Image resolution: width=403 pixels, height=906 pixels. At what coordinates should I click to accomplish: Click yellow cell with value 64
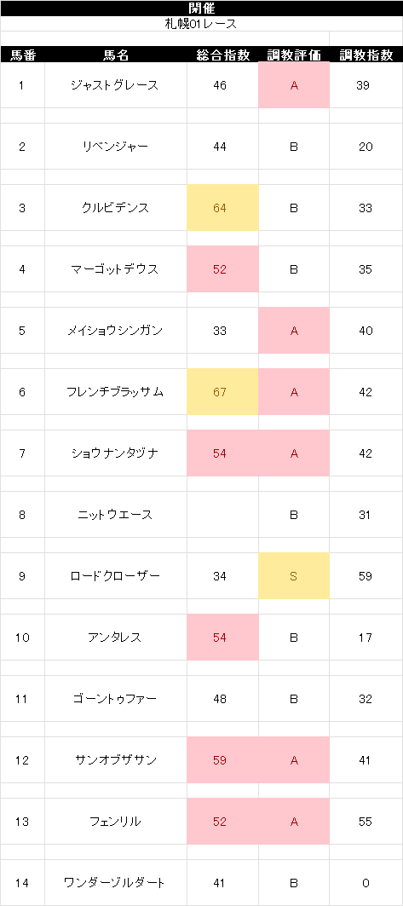tap(223, 208)
